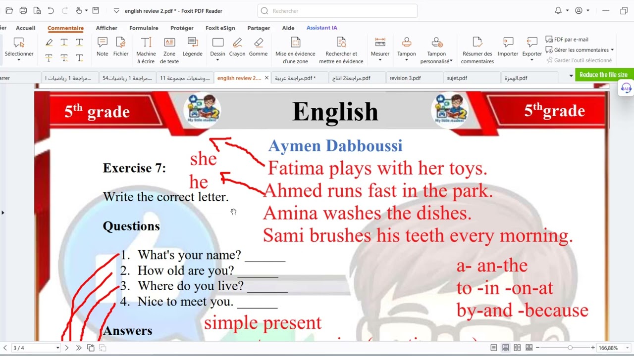Choose the Sélectionner annotation tool
This screenshot has height=356, width=634.
(x=19, y=48)
